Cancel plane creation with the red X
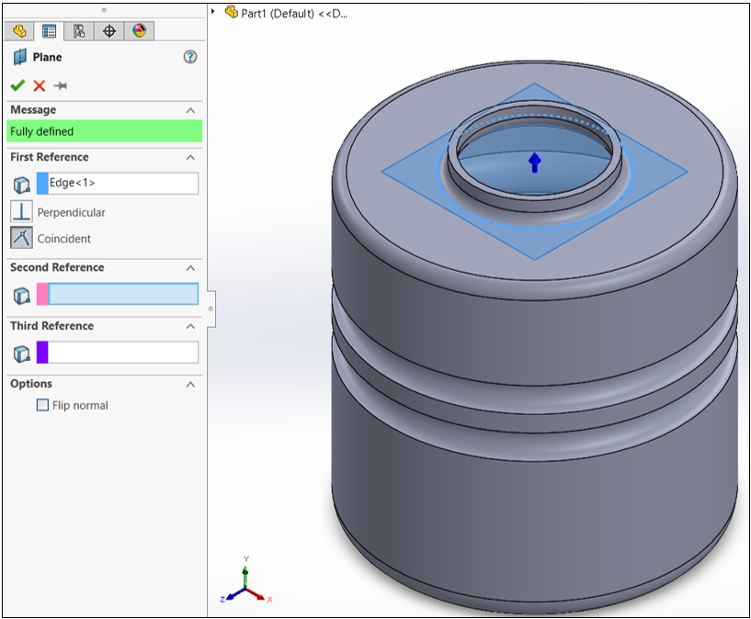The width and height of the screenshot is (751, 619). point(38,84)
